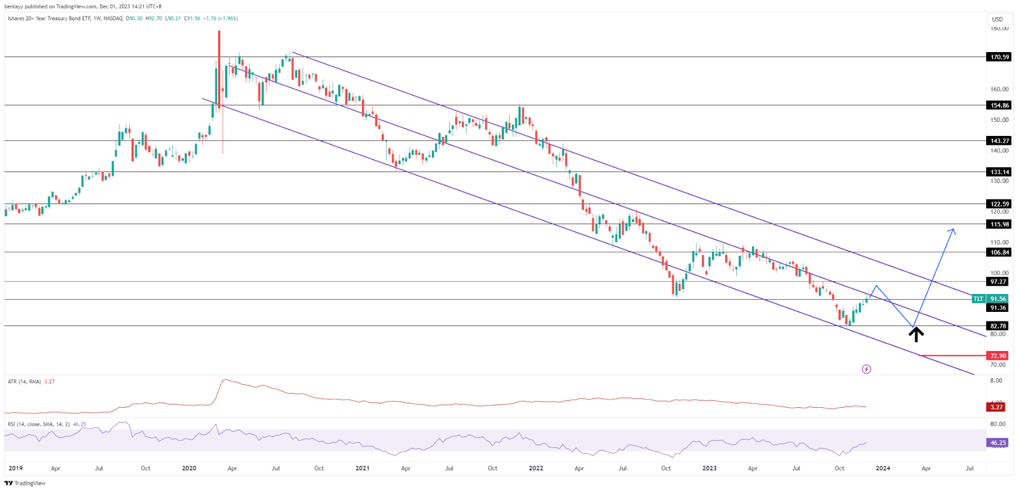Viewport: 1018px width, 491px height.
Task: Select the red 72.90 price label
Action: pos(998,356)
